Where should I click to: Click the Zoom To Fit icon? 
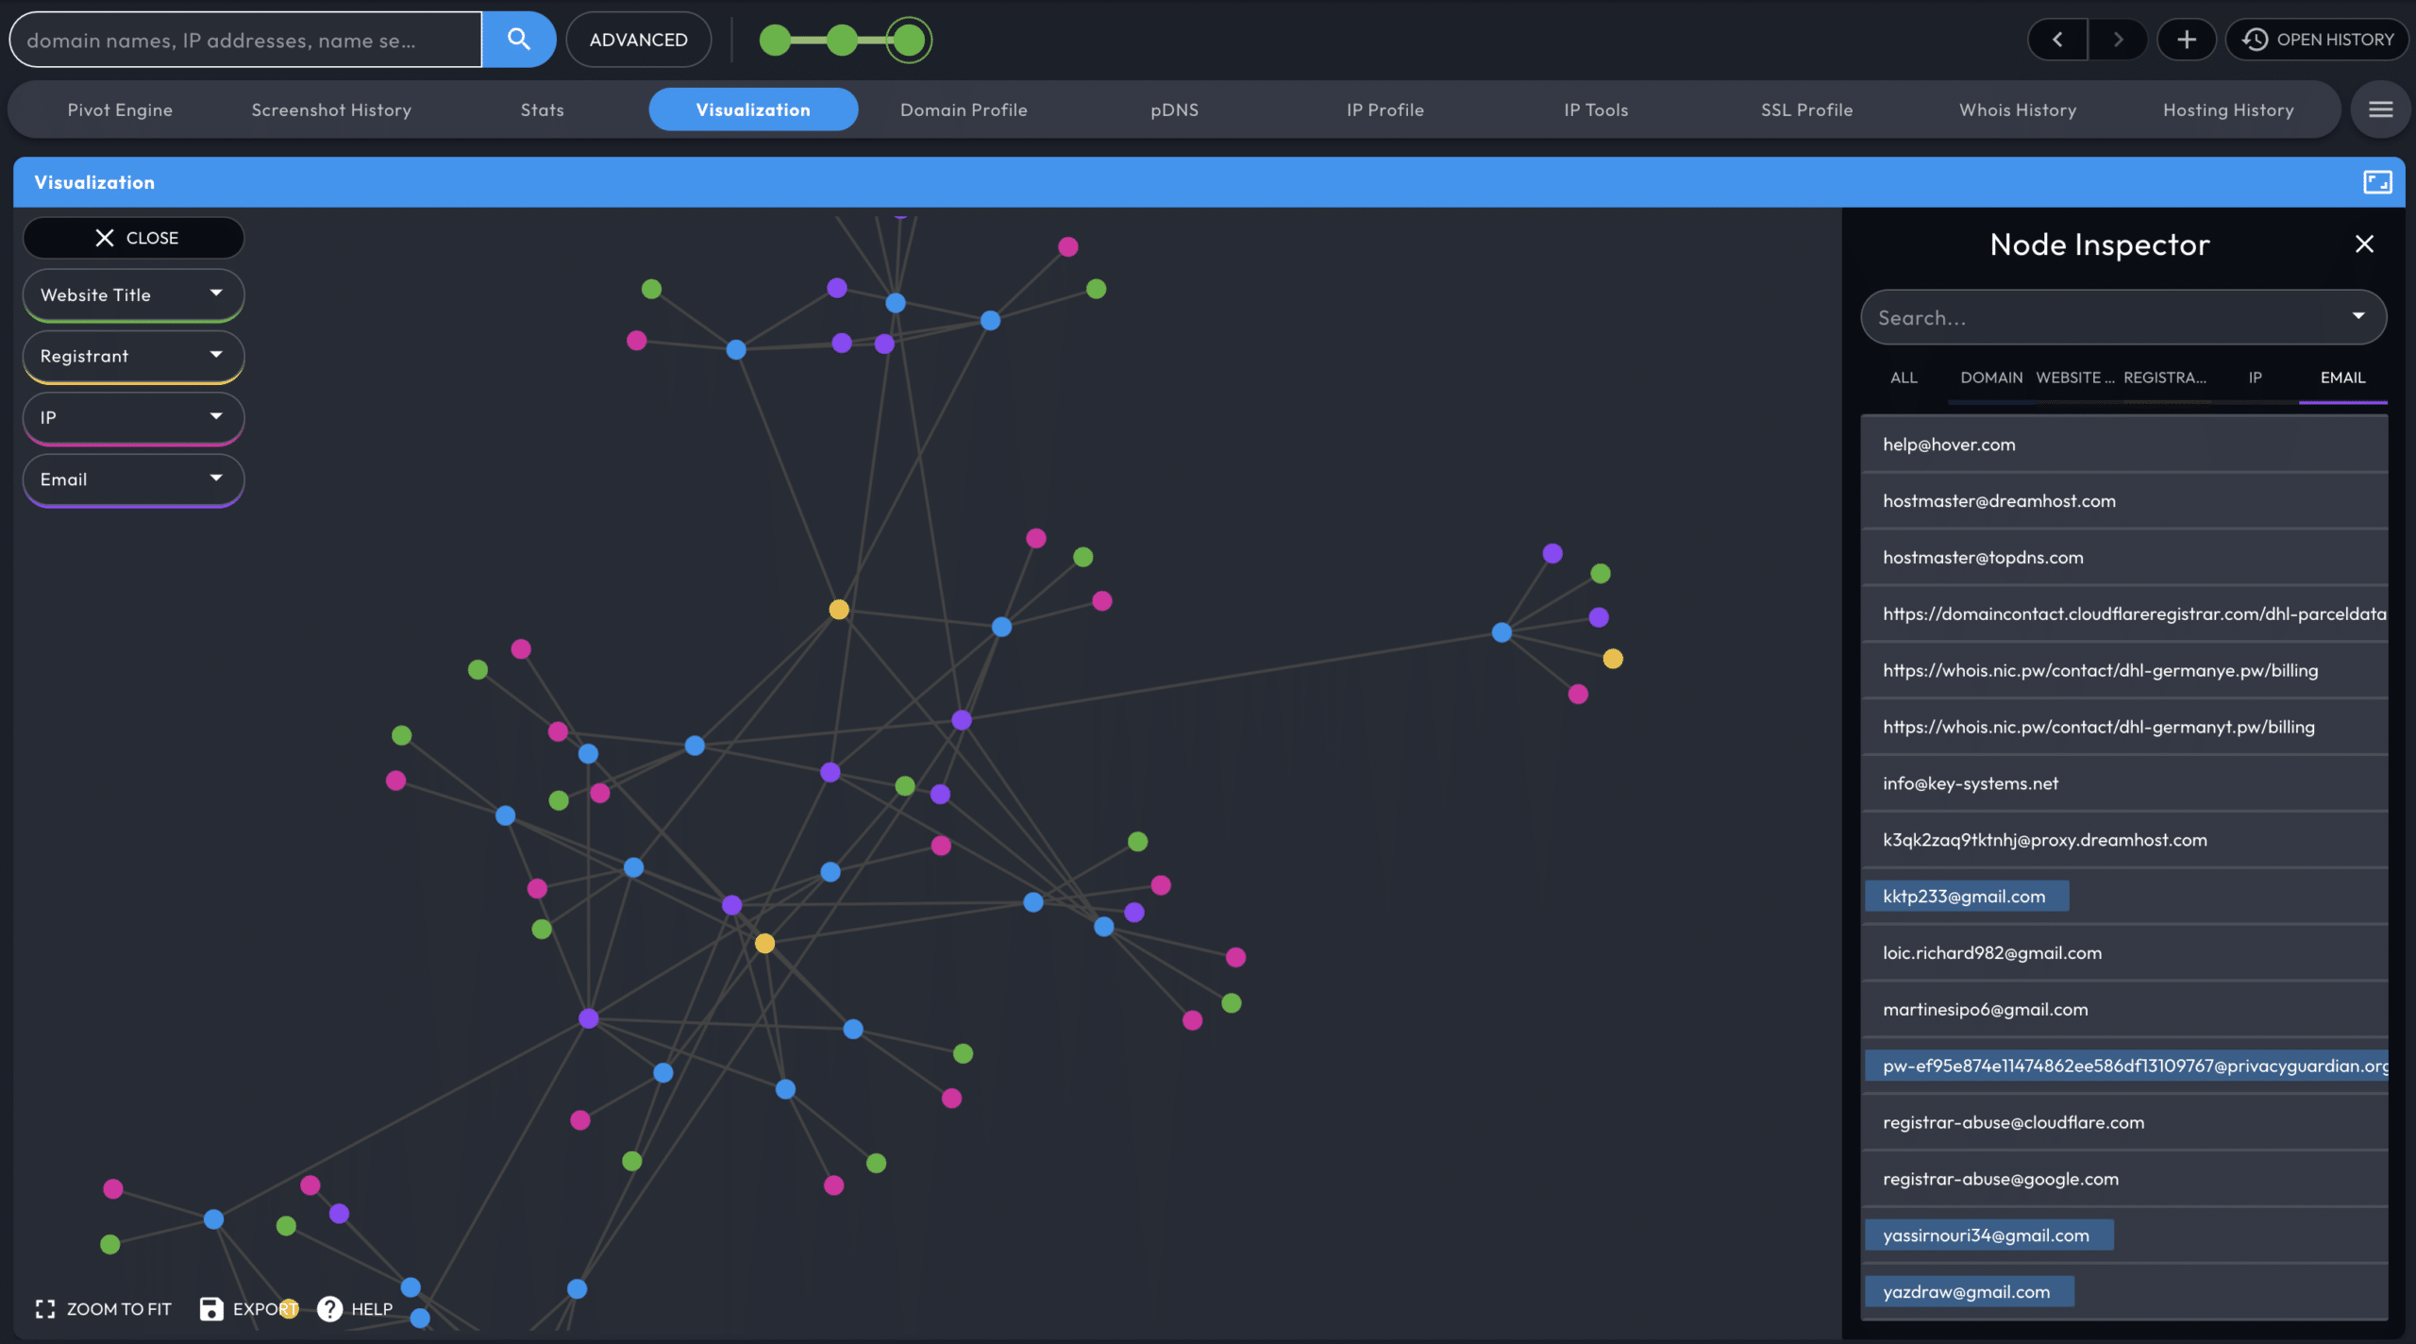click(x=45, y=1309)
